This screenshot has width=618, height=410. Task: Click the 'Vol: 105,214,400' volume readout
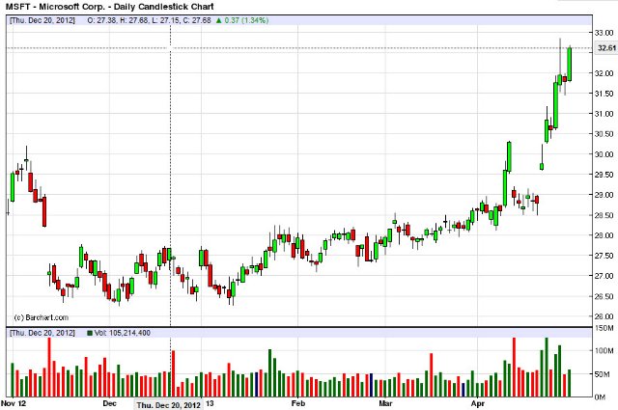pos(123,333)
